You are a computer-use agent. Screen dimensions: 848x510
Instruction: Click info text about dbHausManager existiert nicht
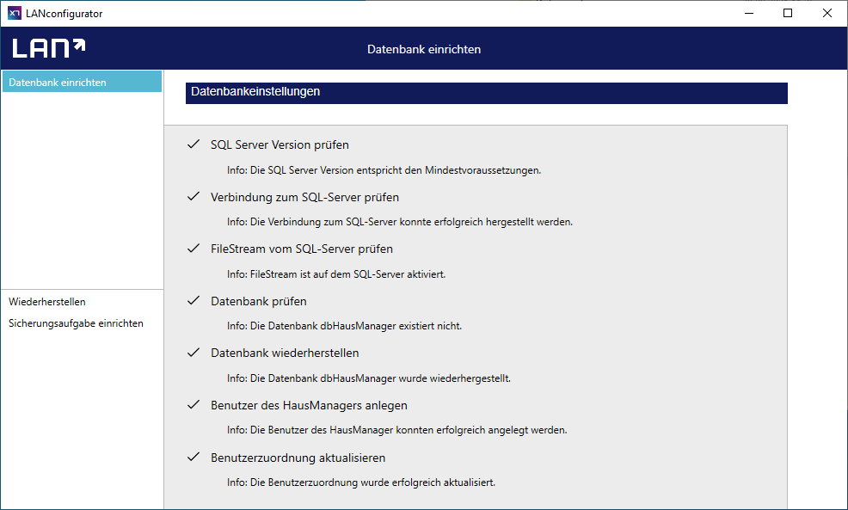(x=344, y=326)
